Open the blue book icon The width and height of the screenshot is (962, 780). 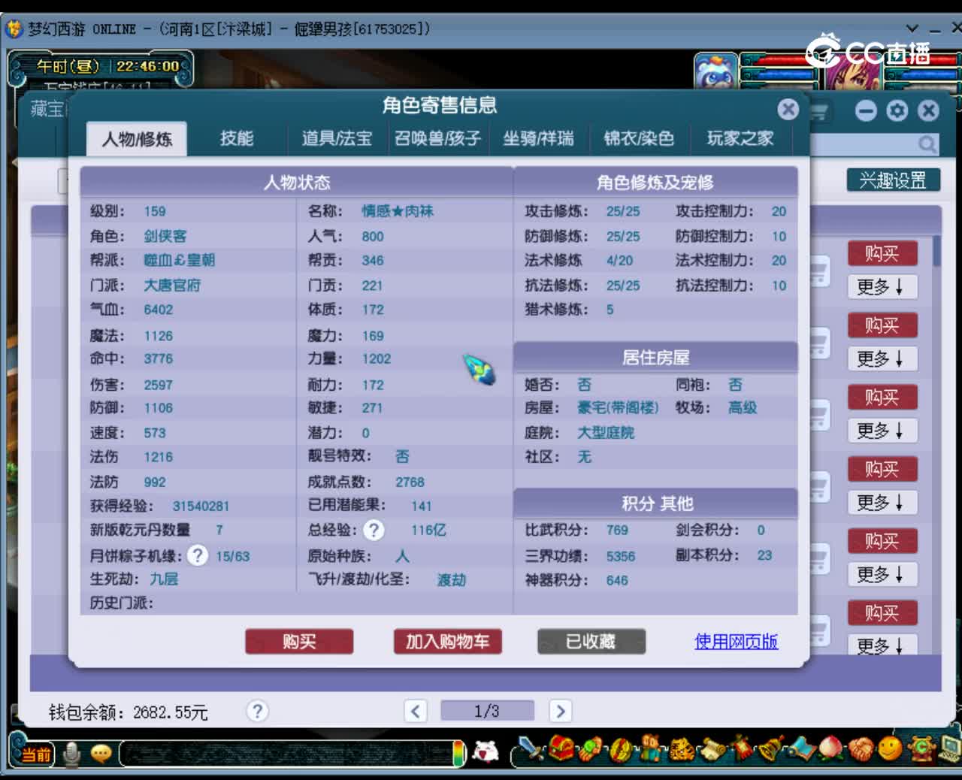[x=801, y=748]
